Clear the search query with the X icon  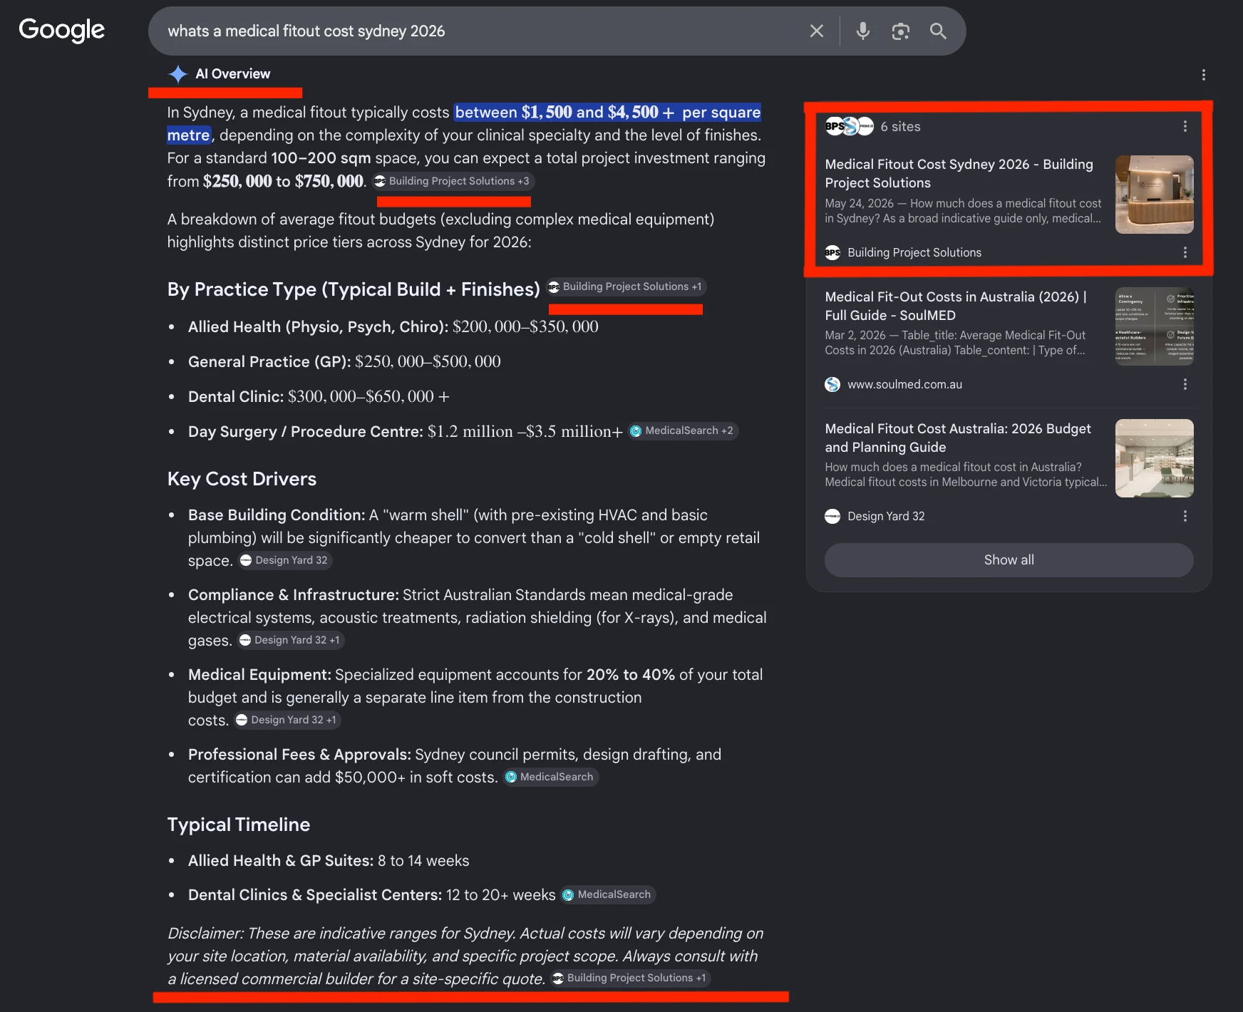coord(817,31)
